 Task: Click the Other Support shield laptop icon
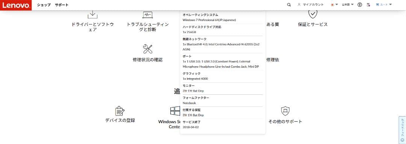point(285,111)
